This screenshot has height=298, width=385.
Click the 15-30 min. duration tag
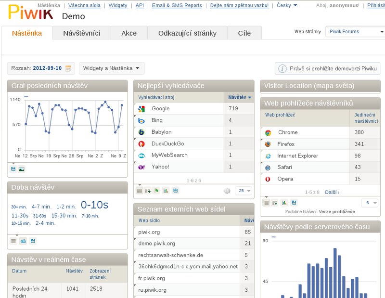click(64, 216)
